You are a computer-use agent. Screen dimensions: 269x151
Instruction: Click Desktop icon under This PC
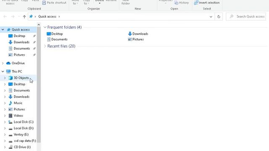point(11,84)
